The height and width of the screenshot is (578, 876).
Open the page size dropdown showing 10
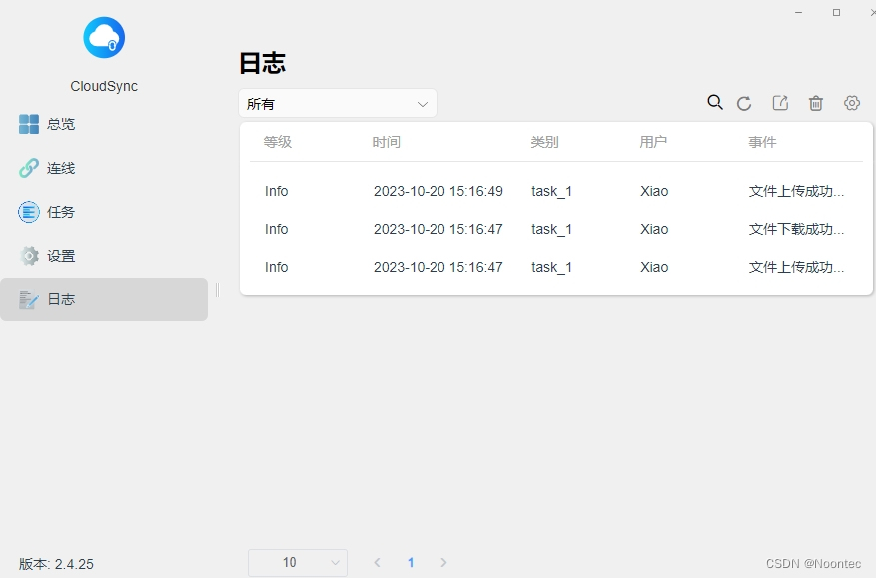coord(298,563)
